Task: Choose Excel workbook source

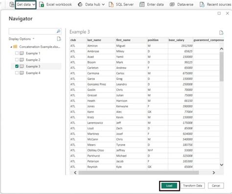Action: tap(59, 4)
